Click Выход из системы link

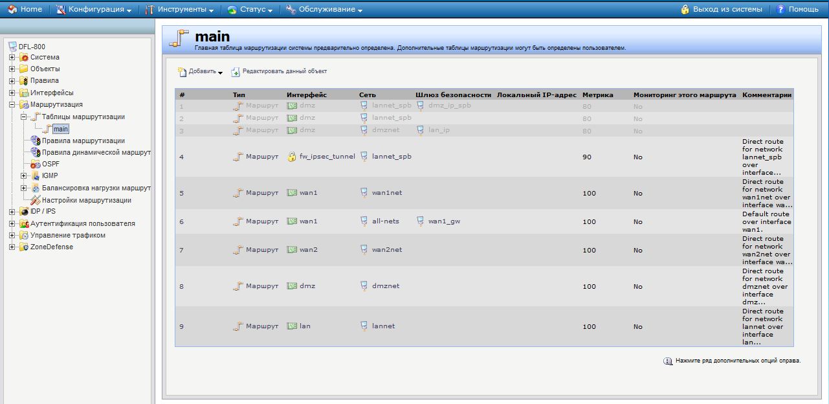722,10
